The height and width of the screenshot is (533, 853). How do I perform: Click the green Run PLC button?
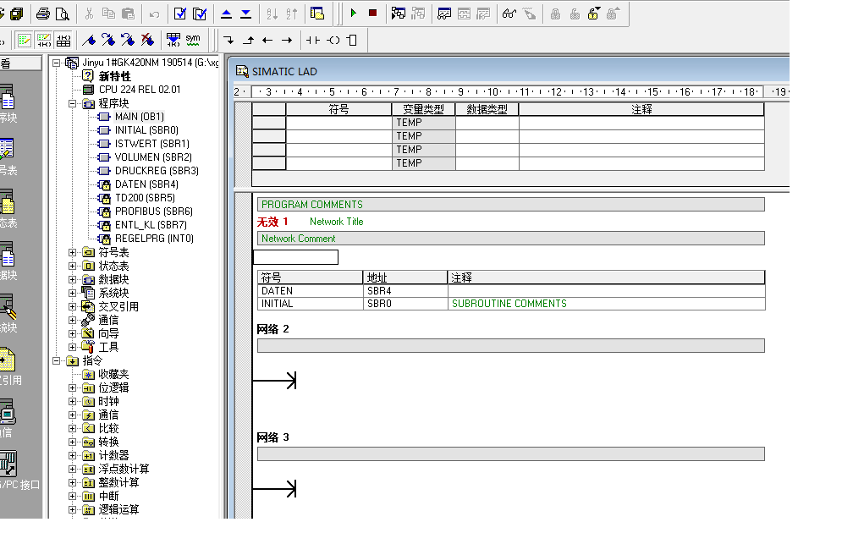(354, 13)
